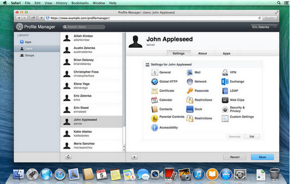This screenshot has height=184, width=290.
Task: Click the Save button
Action: [262, 157]
